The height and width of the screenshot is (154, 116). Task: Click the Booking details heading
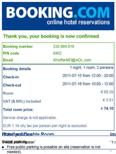tap(17, 69)
